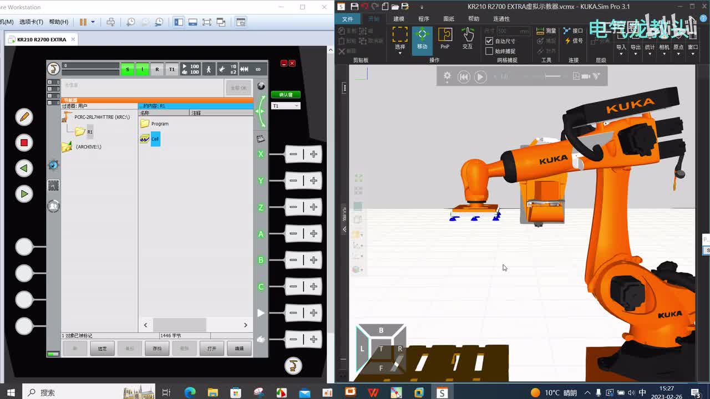710x399 pixels.
Task: Open the VMware Help (帮助(H)) menu
Action: coord(59,22)
